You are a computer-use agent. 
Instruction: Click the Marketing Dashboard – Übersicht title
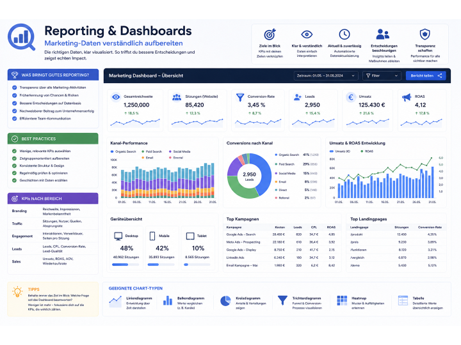pos(146,75)
